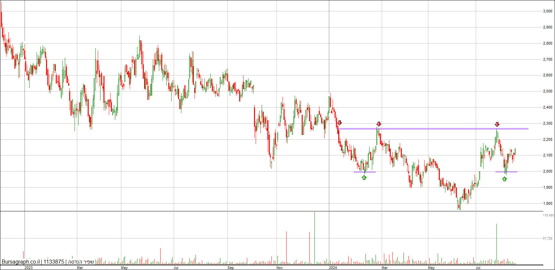Click the 1,900 price axis label
555x270 pixels.
(548, 187)
